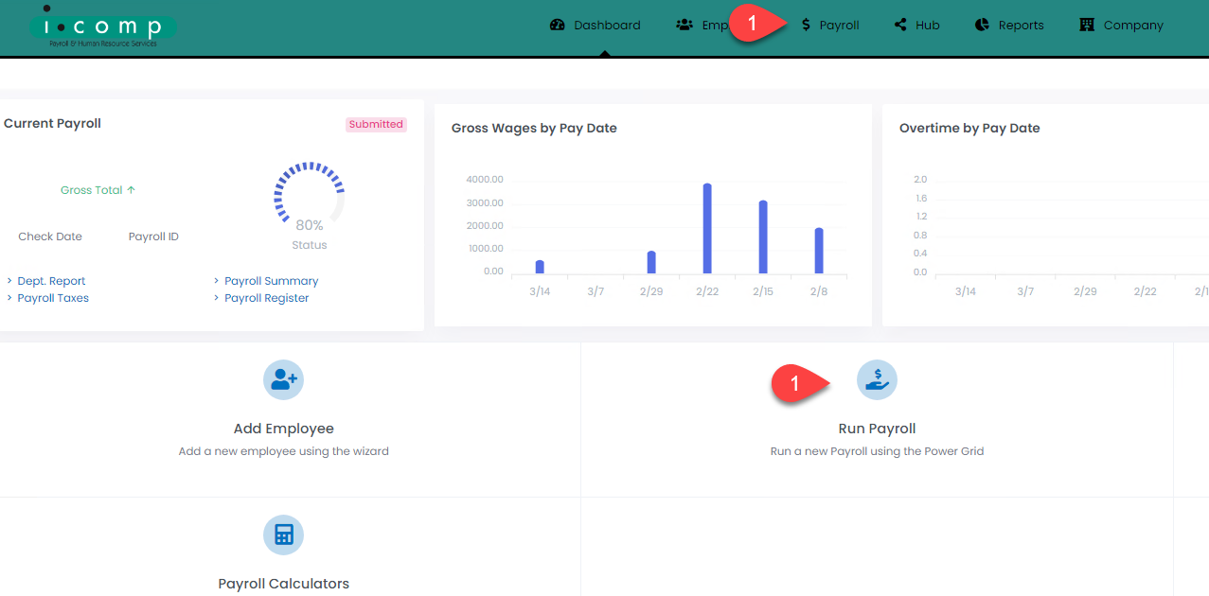
Task: Click the Add Employee heading
Action: tap(284, 429)
